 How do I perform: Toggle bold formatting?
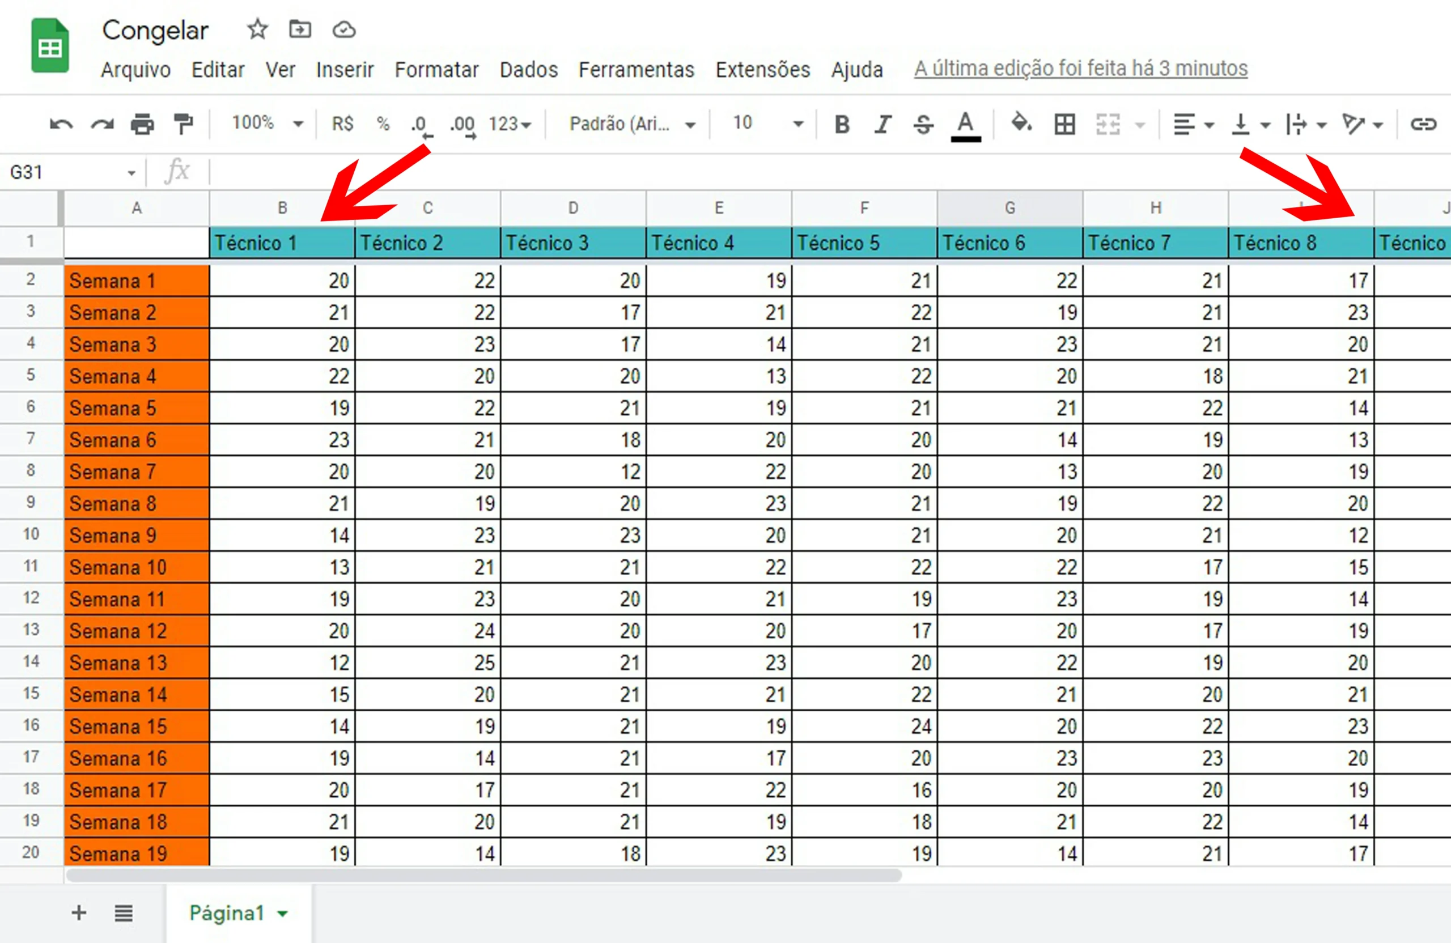pos(842,124)
